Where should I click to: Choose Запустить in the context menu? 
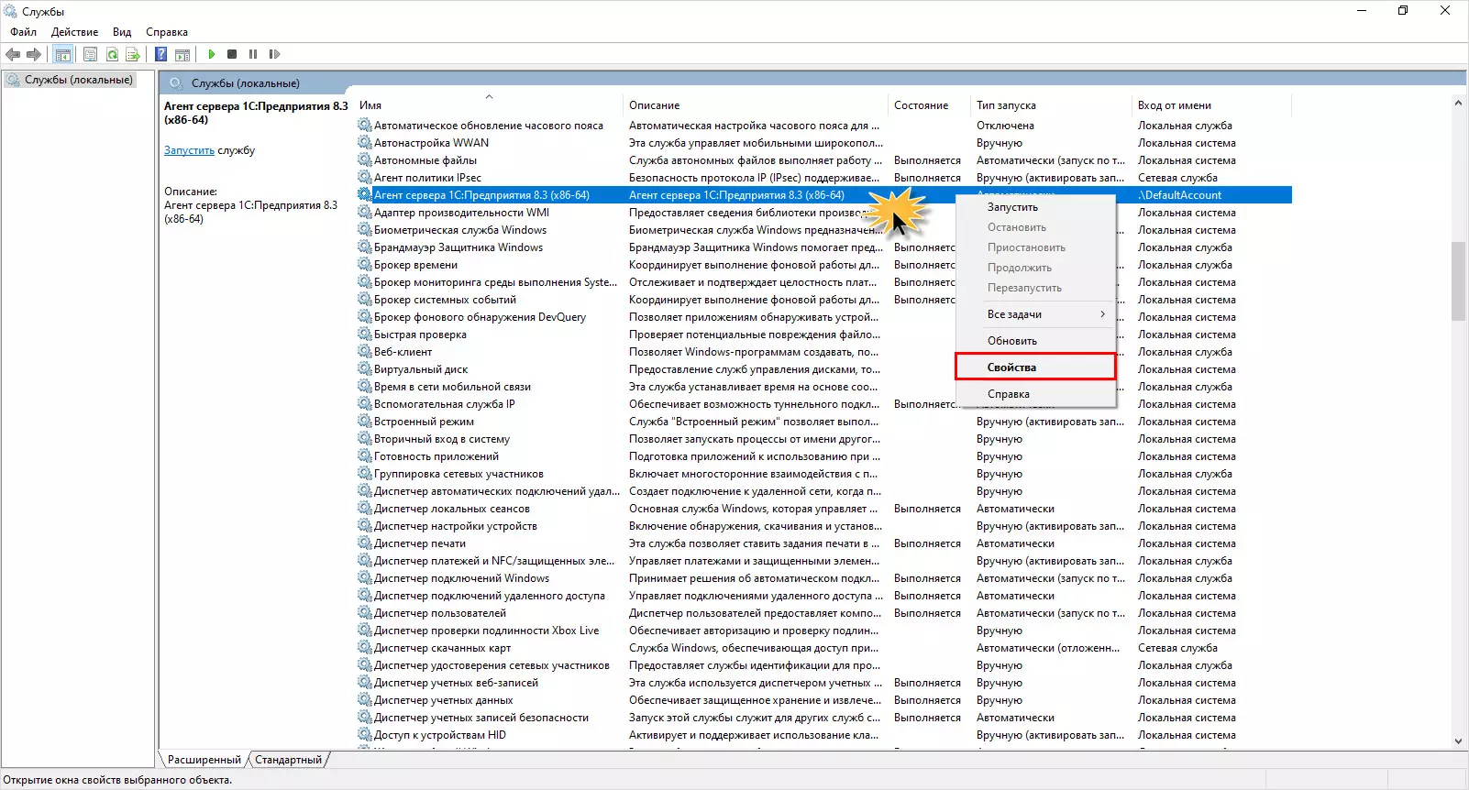1035,207
